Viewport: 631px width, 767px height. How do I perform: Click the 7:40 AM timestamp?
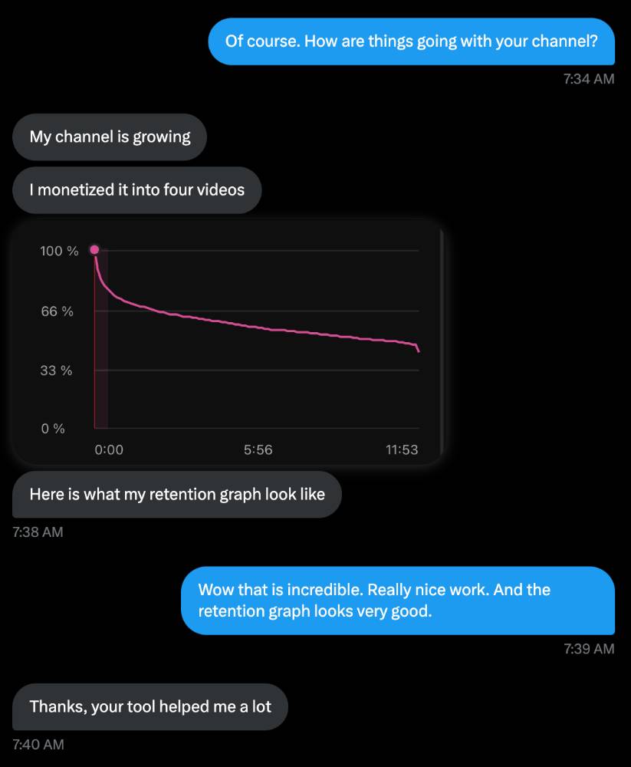pos(38,744)
